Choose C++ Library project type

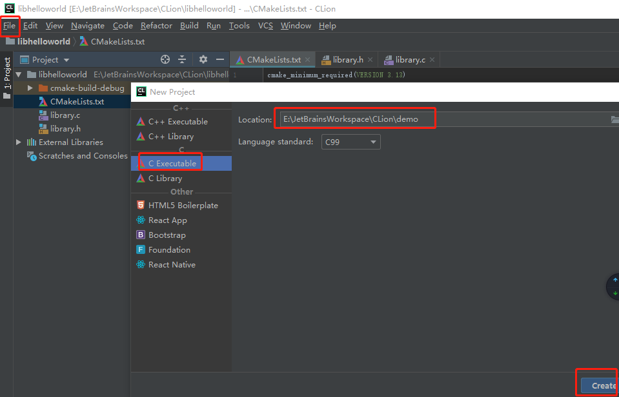tap(181, 137)
